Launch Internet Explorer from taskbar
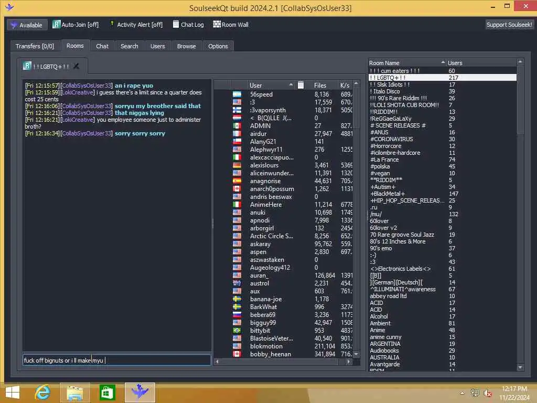The width and height of the screenshot is (537, 403). click(x=43, y=393)
